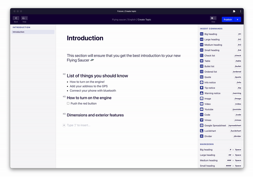Expand the Publish options arrow
Screen dimensions: 253x177
pyautogui.click(x=238, y=20)
